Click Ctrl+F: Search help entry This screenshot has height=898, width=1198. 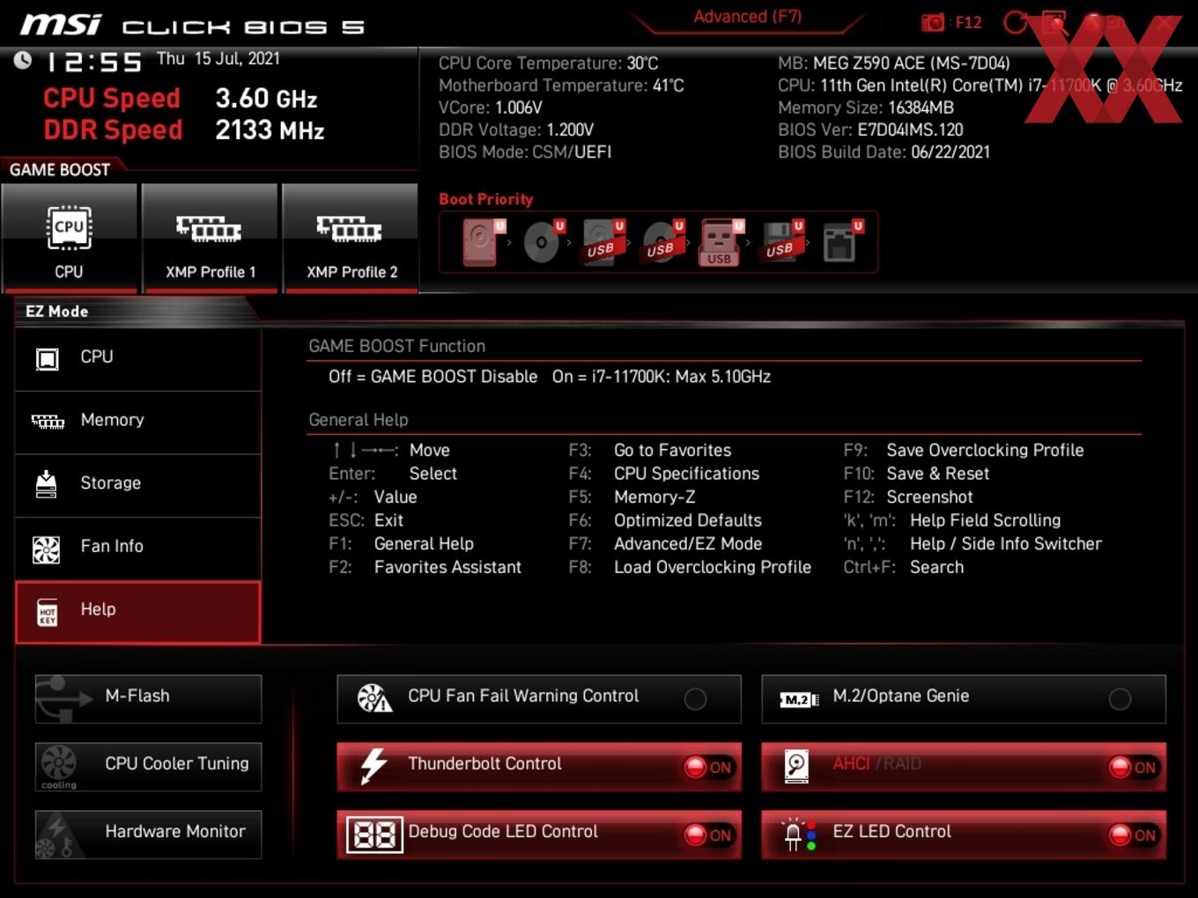point(904,568)
